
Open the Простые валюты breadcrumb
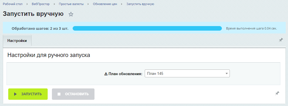click(71, 4)
